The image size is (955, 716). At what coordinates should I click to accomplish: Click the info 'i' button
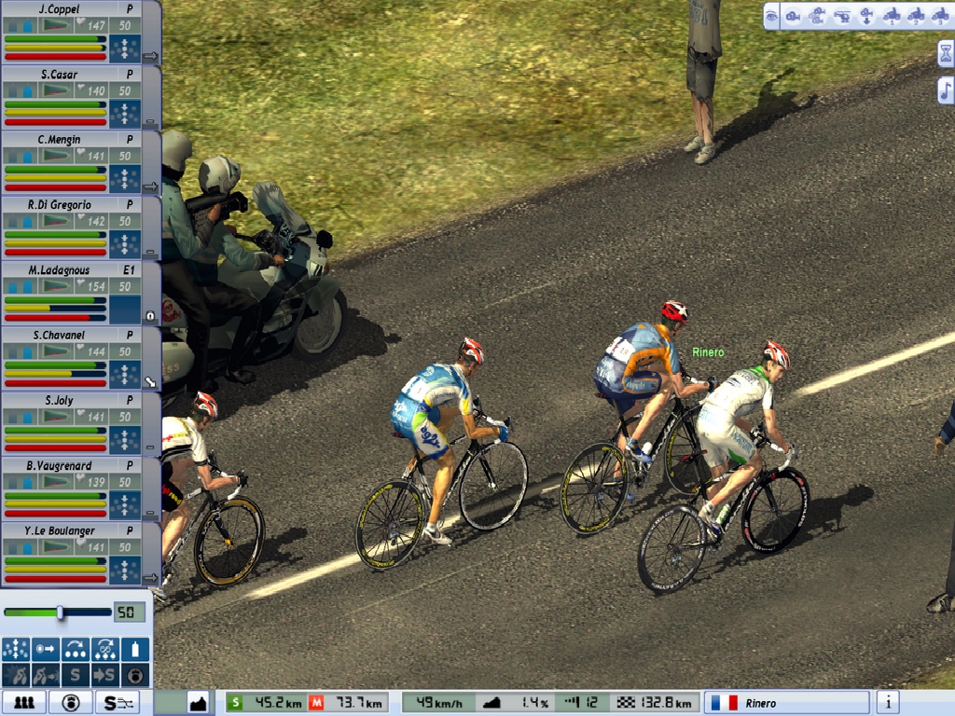[x=888, y=703]
